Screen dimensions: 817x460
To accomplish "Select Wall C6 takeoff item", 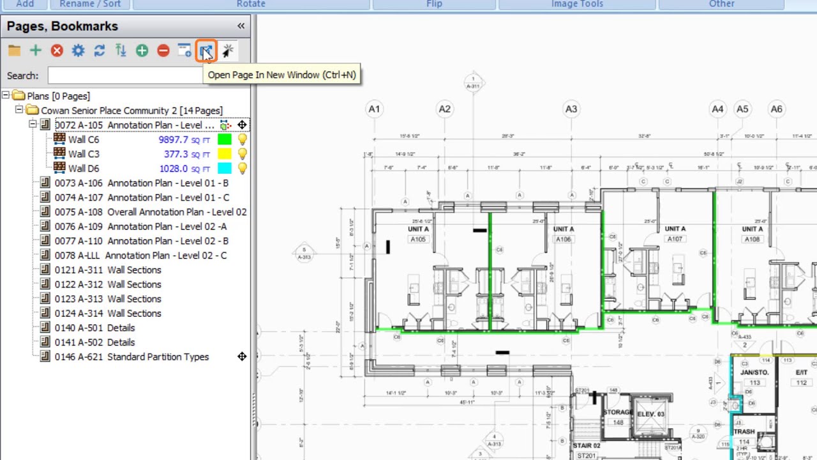I will [x=84, y=139].
